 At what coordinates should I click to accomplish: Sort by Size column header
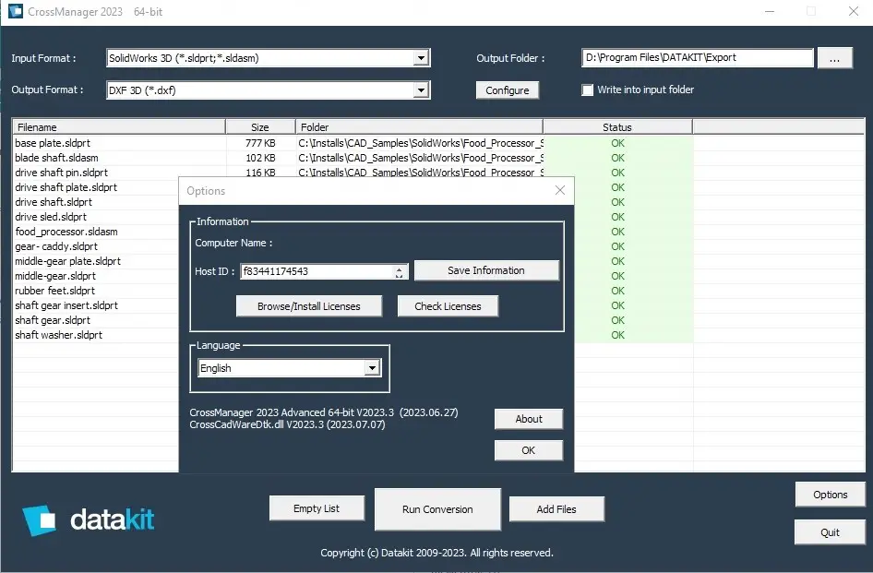pos(260,127)
